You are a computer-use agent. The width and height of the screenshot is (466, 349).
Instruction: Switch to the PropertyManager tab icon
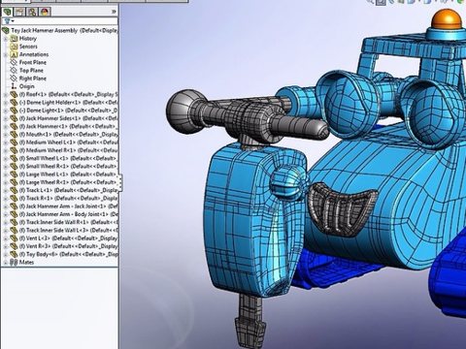point(20,12)
